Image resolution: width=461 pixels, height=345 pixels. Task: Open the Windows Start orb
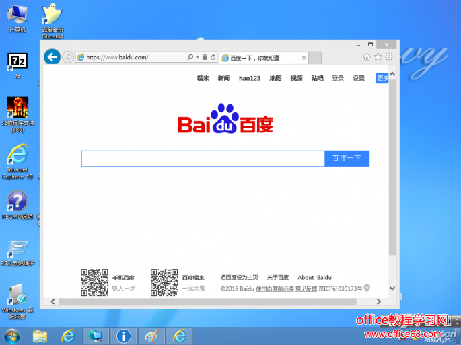pos(12,336)
